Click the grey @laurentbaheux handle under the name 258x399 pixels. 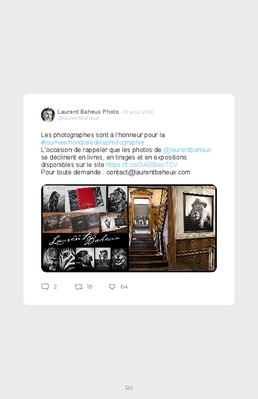78,118
